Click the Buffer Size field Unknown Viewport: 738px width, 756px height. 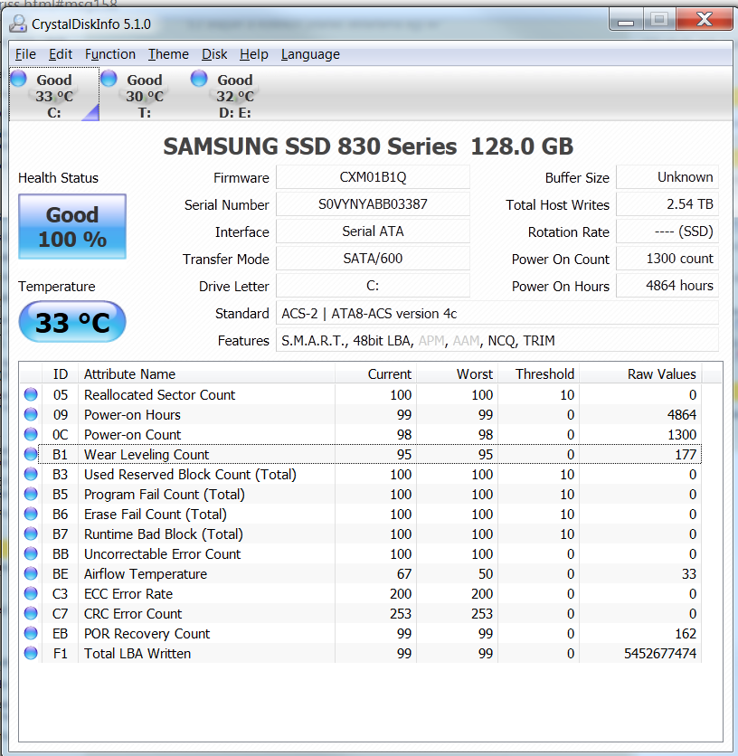click(x=667, y=177)
